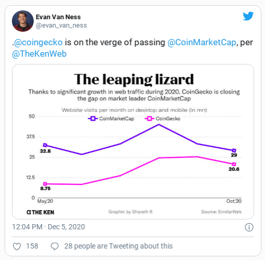
Task: Click The Ken logo in chart
Action: pyautogui.click(x=41, y=212)
